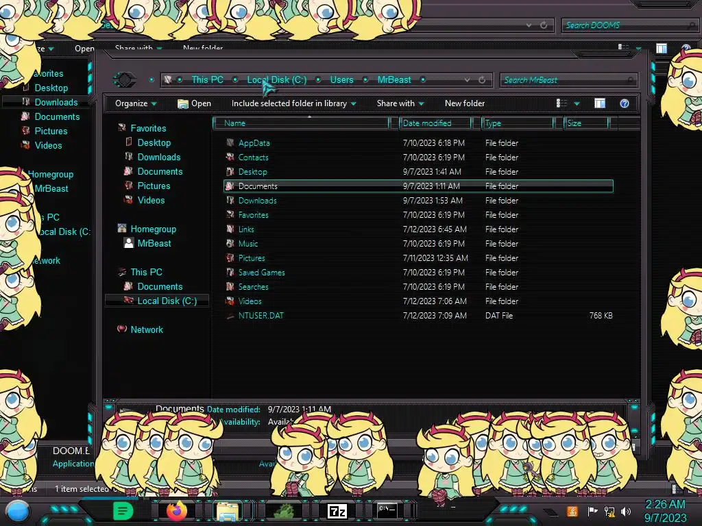Open the Action Center flag tray icon
This screenshot has height=526, width=702.
pos(592,511)
